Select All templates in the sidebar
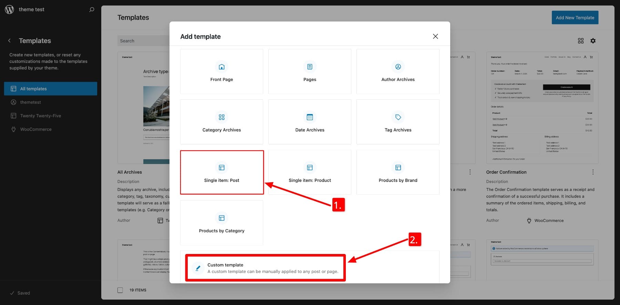 [51, 89]
